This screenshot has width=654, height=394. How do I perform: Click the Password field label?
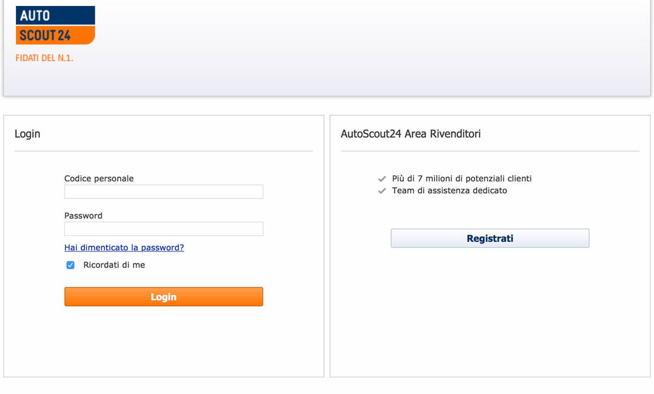83,216
